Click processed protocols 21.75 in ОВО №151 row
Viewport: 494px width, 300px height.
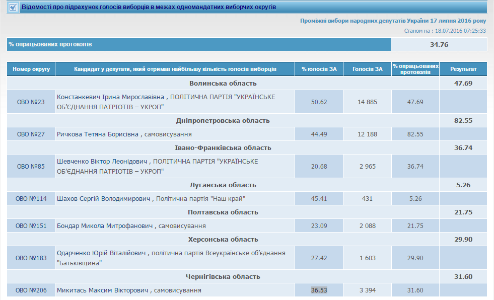pyautogui.click(x=415, y=226)
